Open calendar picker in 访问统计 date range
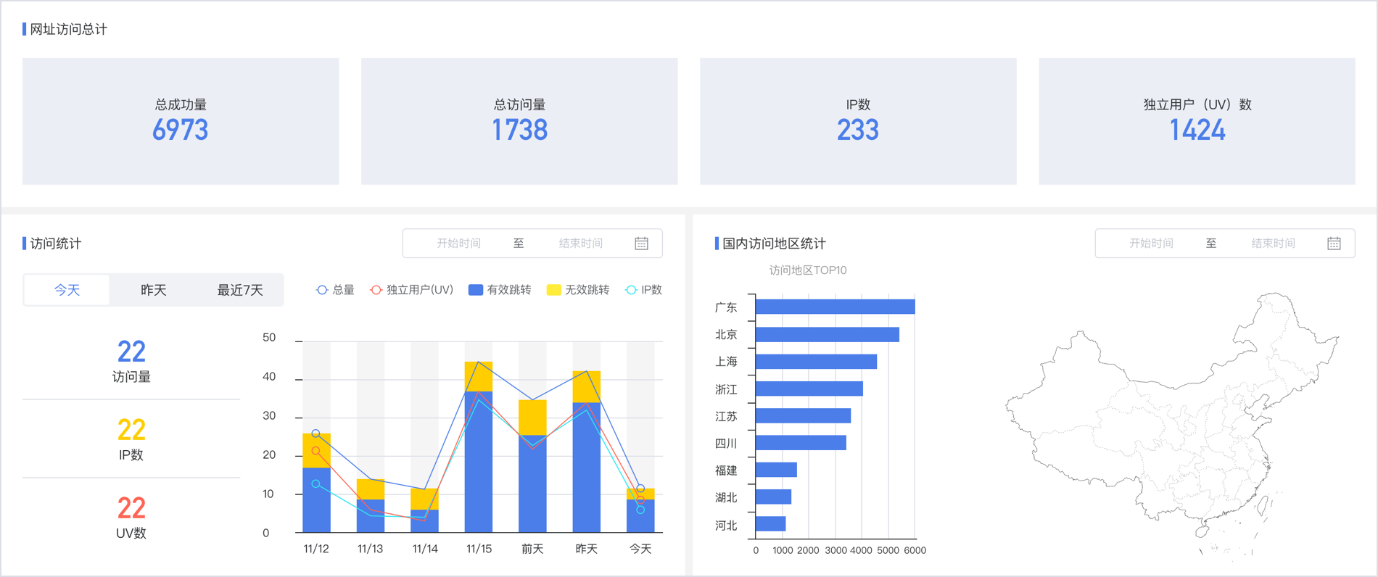 (641, 244)
